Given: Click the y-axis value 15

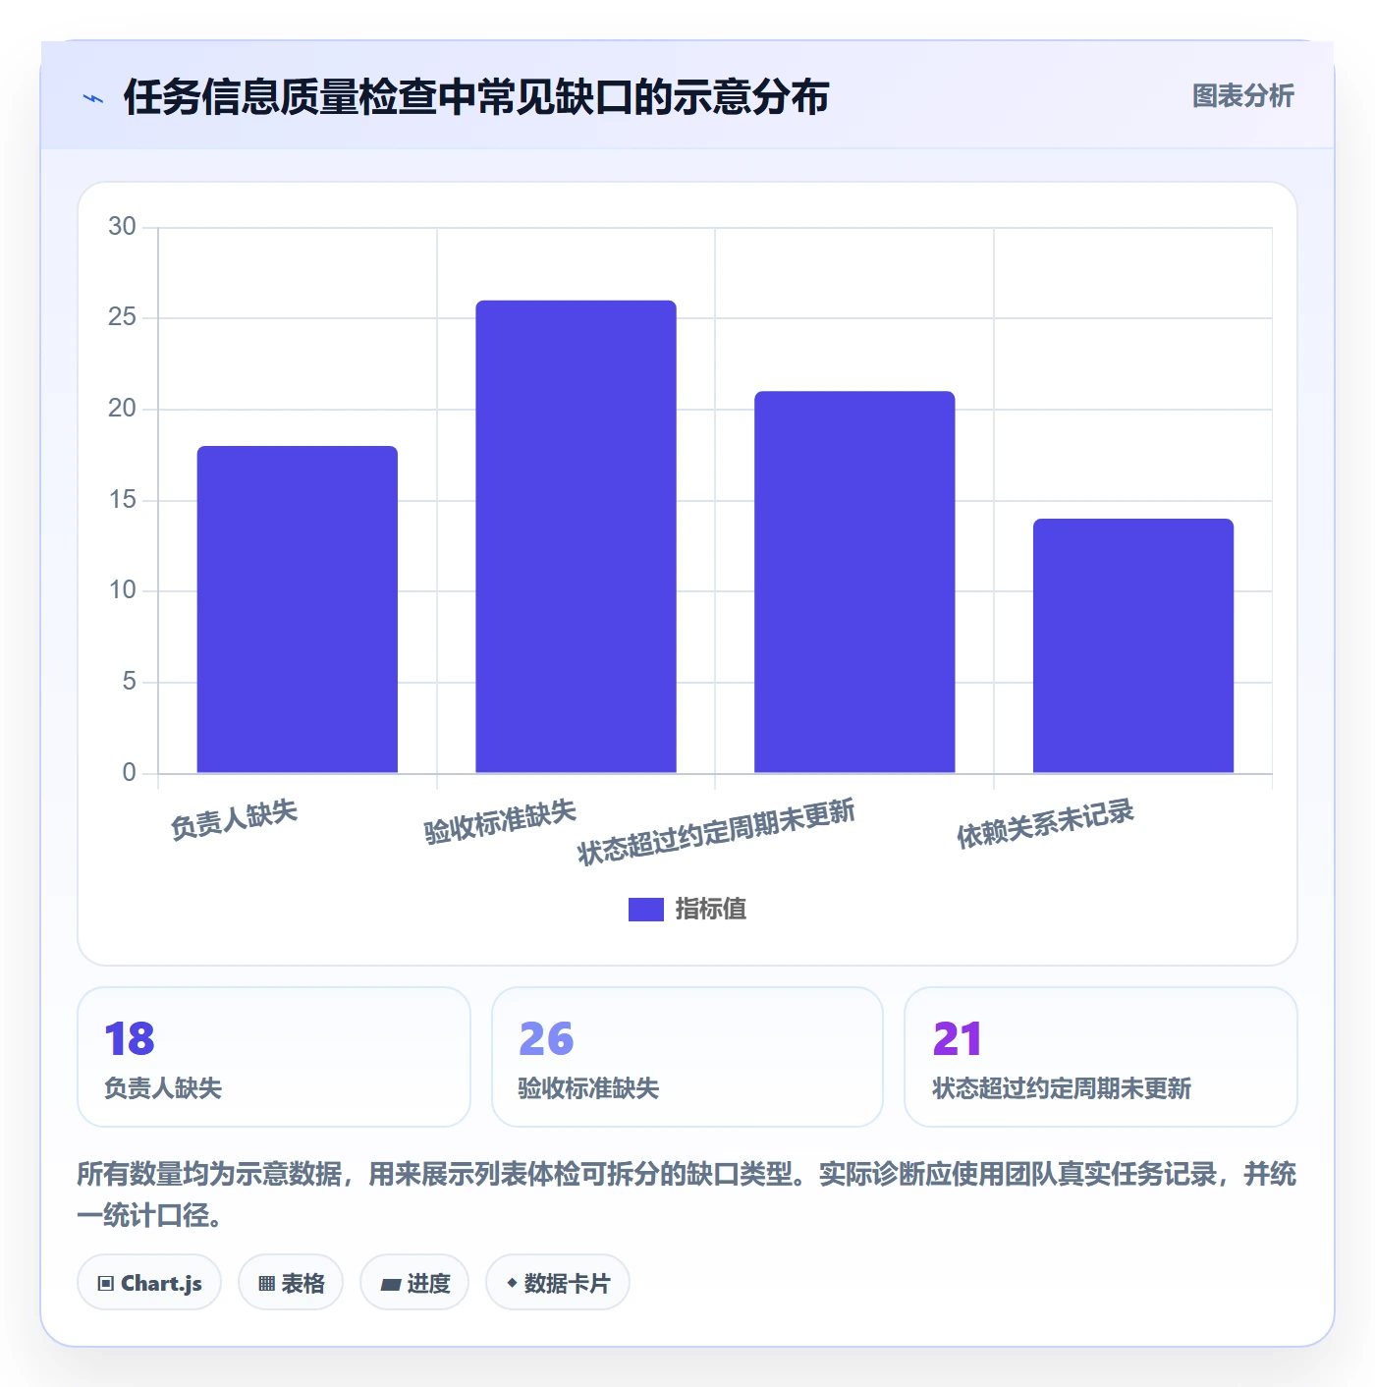Looking at the screenshot, I should (122, 500).
